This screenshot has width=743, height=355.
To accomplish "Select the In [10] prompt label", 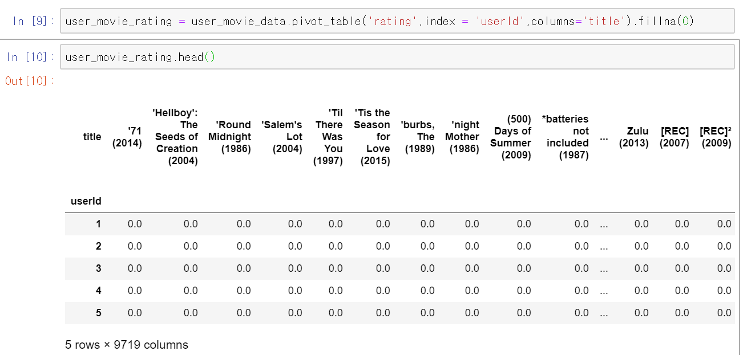I will click(x=30, y=57).
